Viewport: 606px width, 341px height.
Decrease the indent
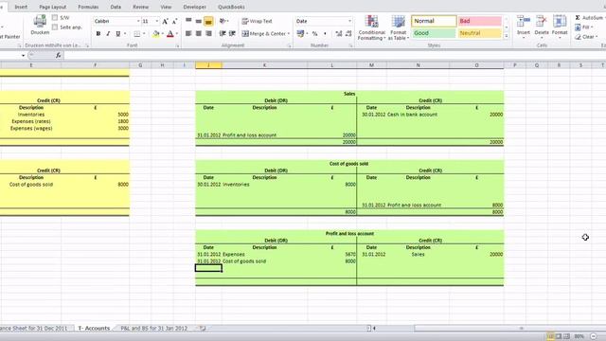(223, 34)
